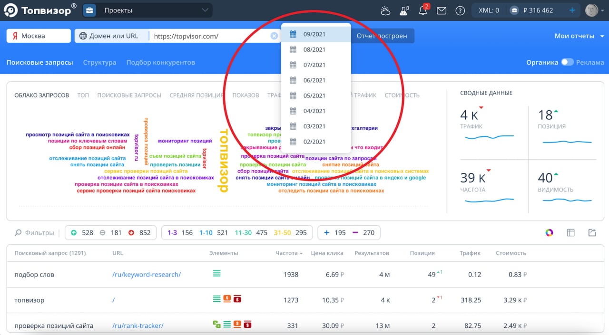
Task: Open the Домен или URL type selector
Action: tap(109, 36)
